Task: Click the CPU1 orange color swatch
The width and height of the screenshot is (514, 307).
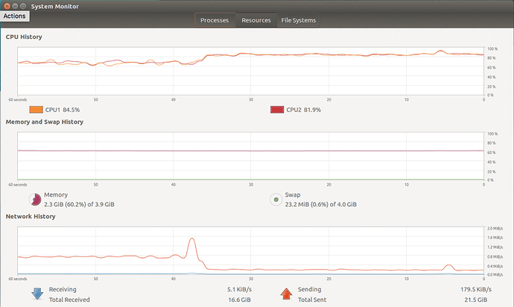Action: pyautogui.click(x=36, y=110)
